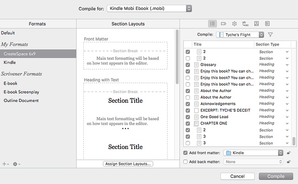
Task: Select the Front Matter layout preview
Action: 125,56
